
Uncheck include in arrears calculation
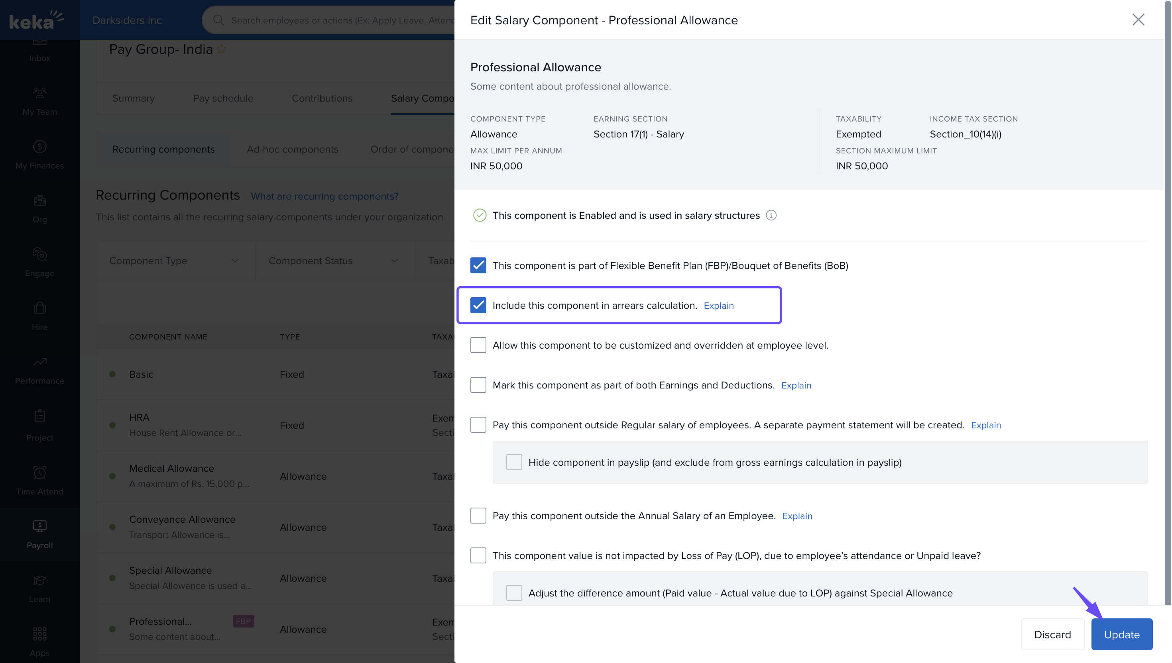pos(478,306)
